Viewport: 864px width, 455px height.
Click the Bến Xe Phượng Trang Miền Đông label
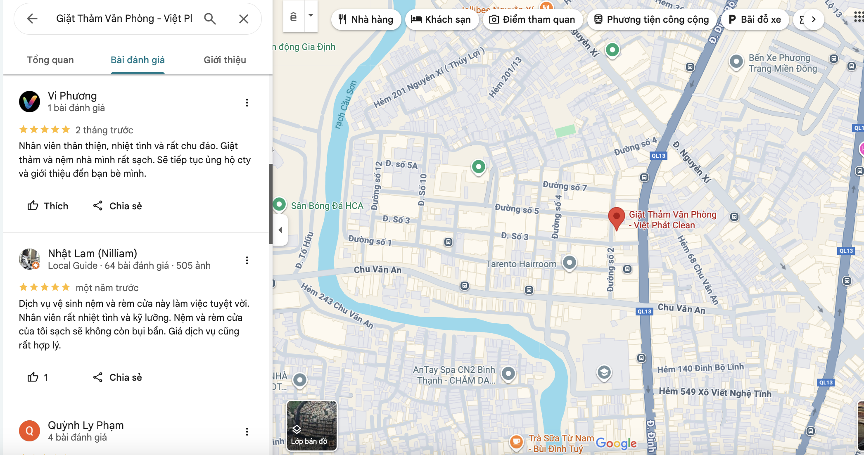pyautogui.click(x=783, y=63)
